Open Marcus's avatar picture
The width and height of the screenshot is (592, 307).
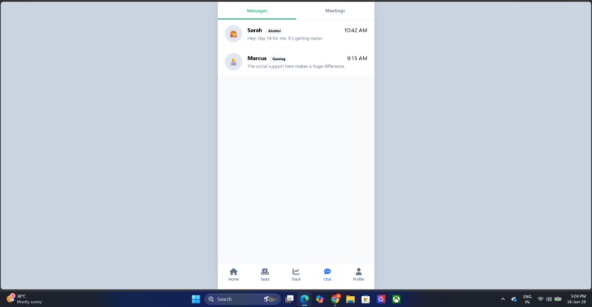(234, 62)
